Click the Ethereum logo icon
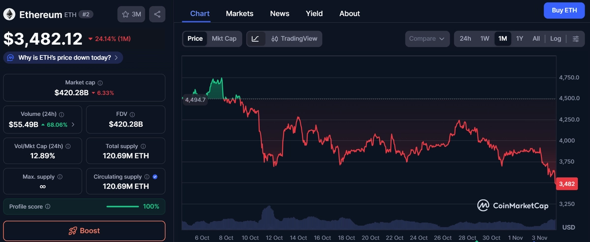The image size is (590, 242). pyautogui.click(x=9, y=14)
